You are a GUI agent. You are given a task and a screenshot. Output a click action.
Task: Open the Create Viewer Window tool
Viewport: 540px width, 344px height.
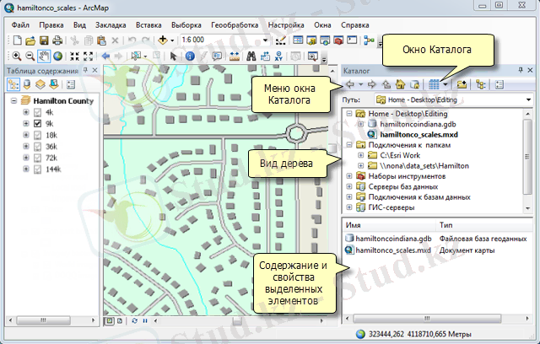[312, 56]
